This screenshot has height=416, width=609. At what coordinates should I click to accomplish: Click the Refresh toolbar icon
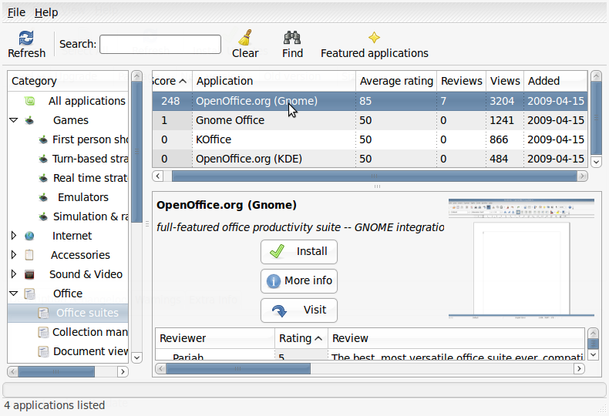coord(26,39)
